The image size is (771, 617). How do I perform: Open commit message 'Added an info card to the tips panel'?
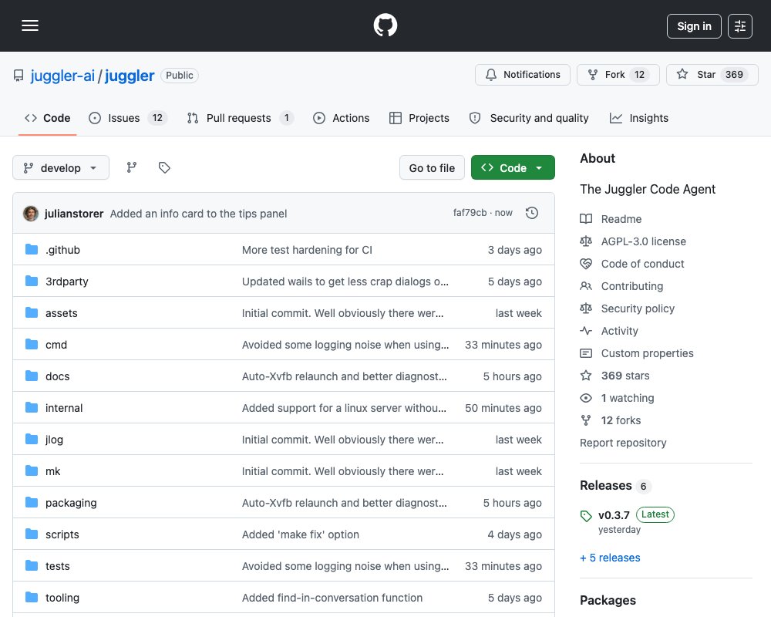tap(198, 214)
